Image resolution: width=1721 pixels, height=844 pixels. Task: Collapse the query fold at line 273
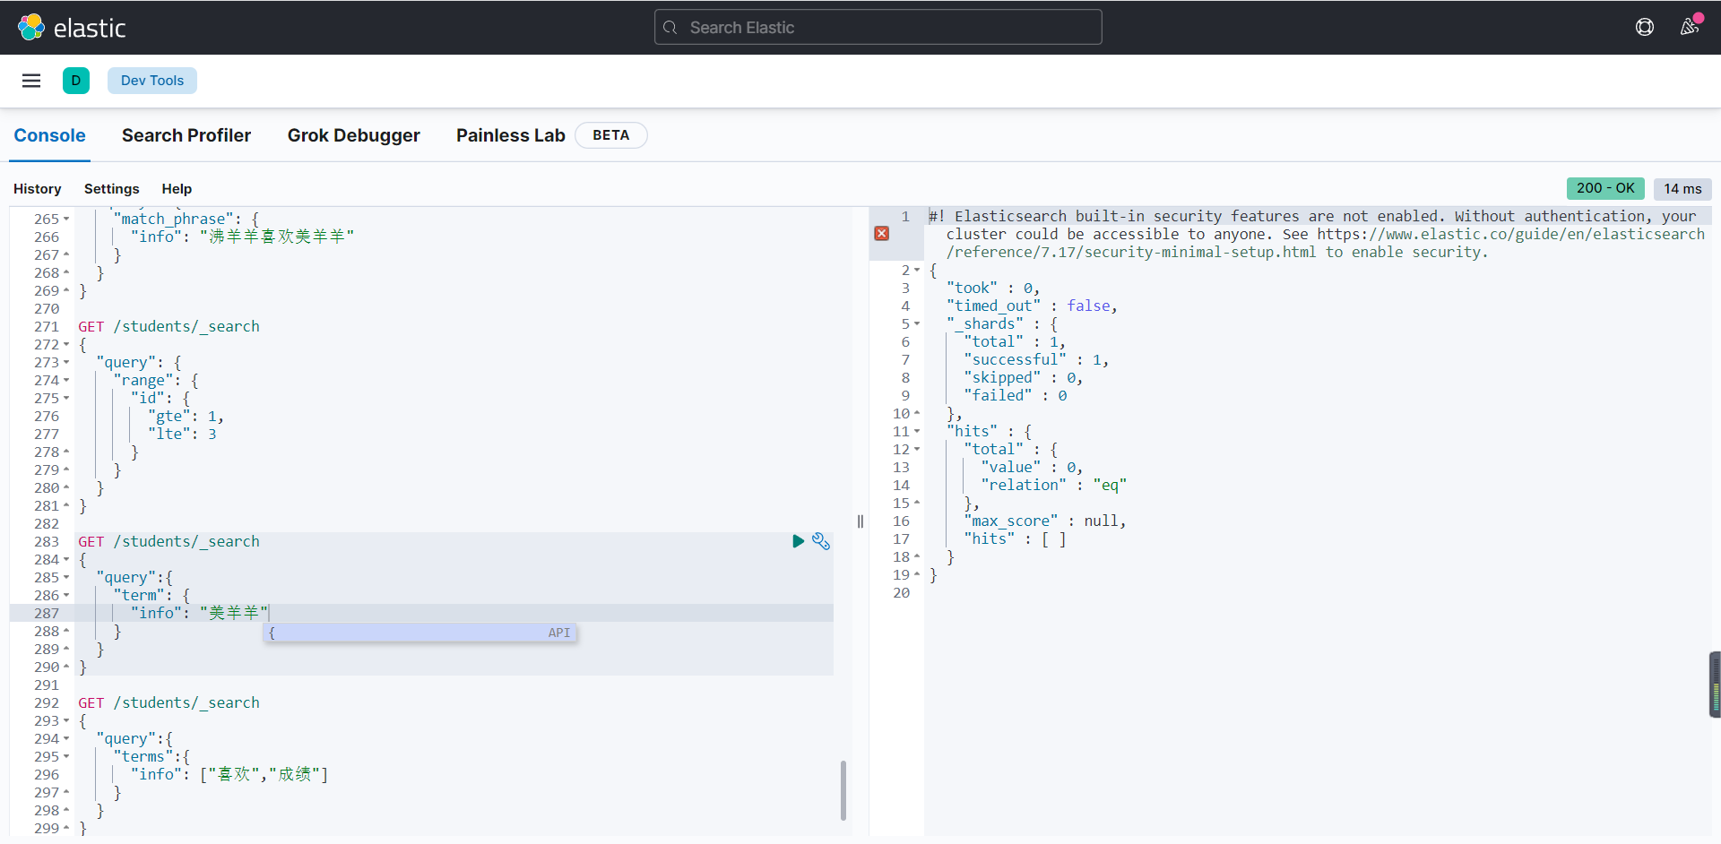[66, 362]
